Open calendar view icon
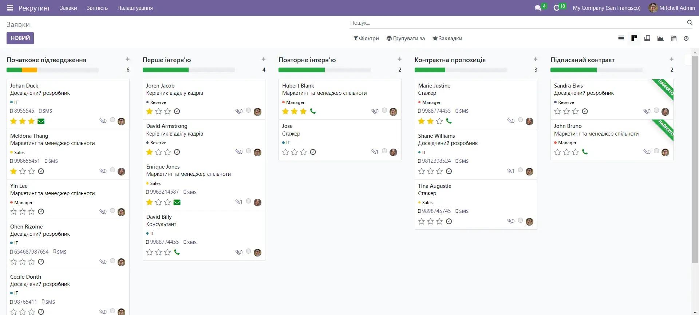This screenshot has width=699, height=315. (x=674, y=38)
